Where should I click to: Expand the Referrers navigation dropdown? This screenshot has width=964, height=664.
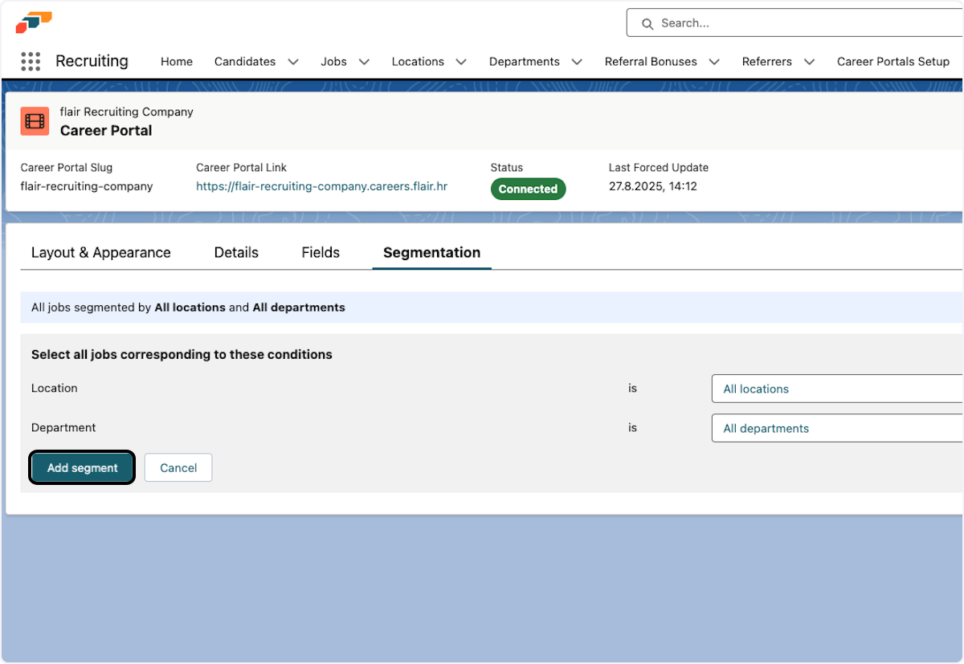pyautogui.click(x=809, y=61)
